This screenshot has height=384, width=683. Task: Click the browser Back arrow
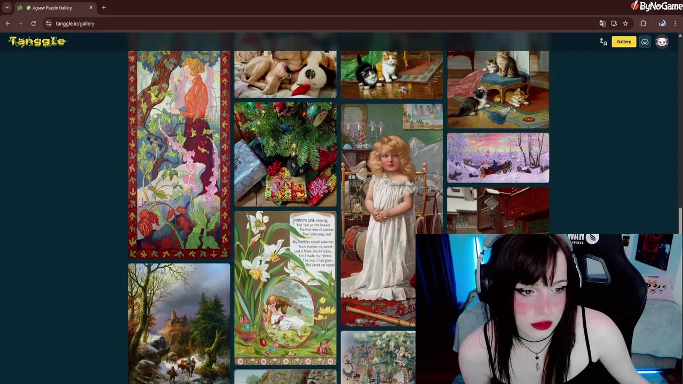coord(8,23)
